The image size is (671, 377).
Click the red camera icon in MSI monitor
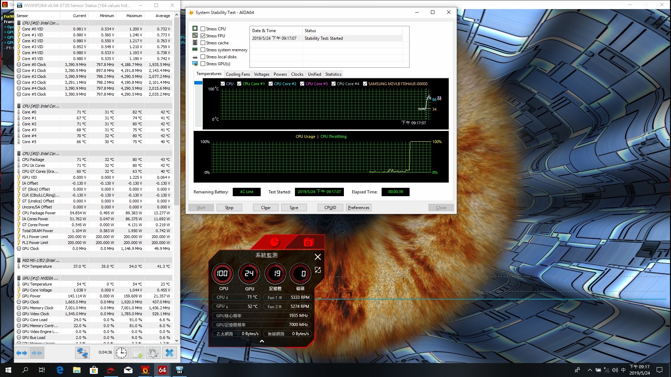[308, 242]
